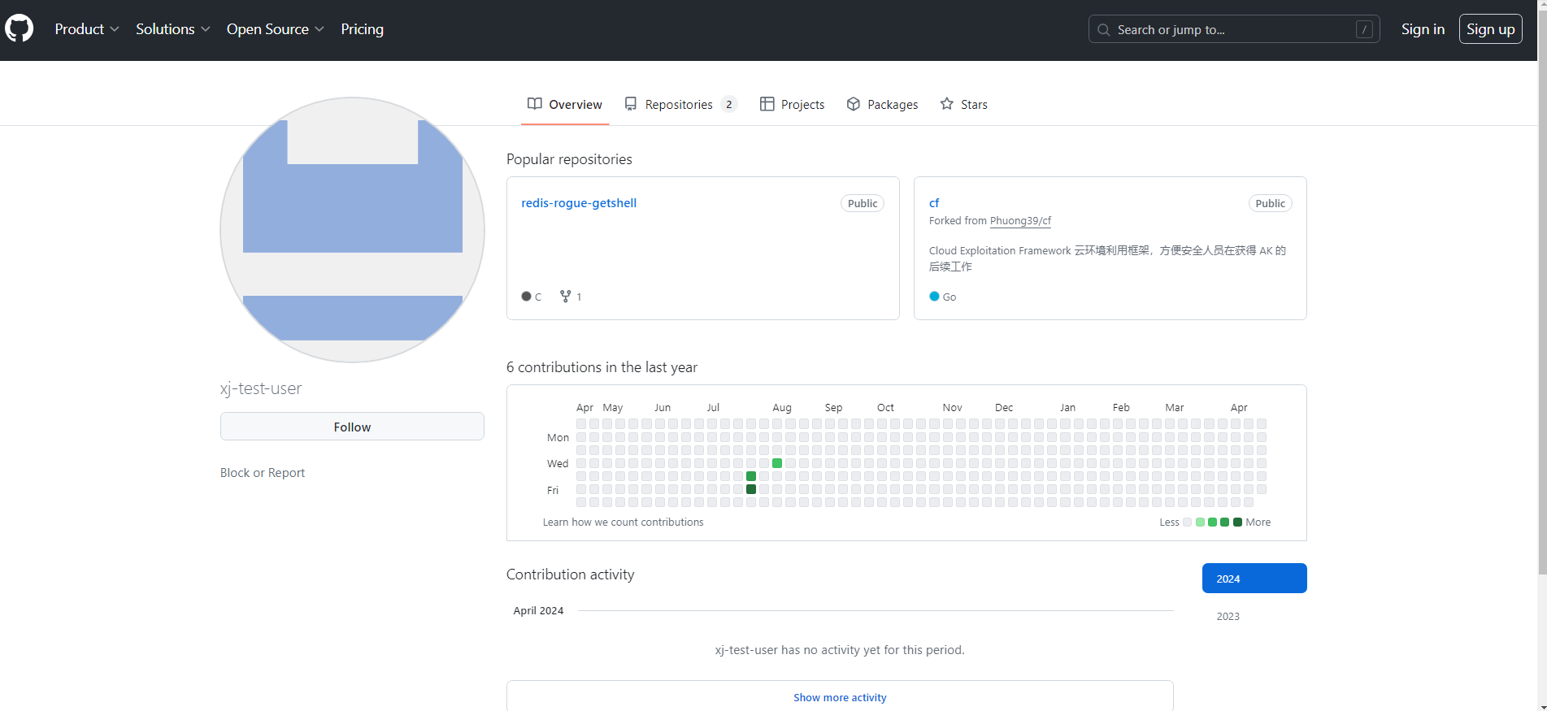Click the light green contribution cell in August
Screen dimensions: 1547x711
(x=777, y=463)
